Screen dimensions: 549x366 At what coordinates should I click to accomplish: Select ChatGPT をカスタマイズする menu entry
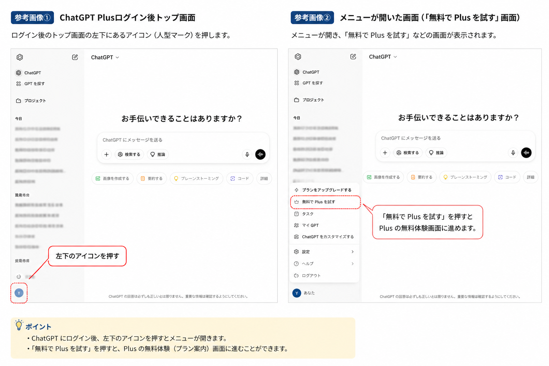click(324, 237)
